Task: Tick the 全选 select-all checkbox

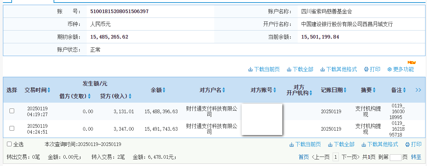Action: click(9, 144)
